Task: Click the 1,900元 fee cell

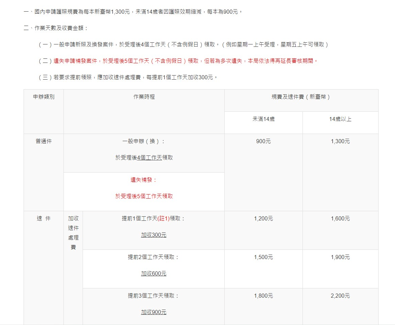Action: (340, 257)
